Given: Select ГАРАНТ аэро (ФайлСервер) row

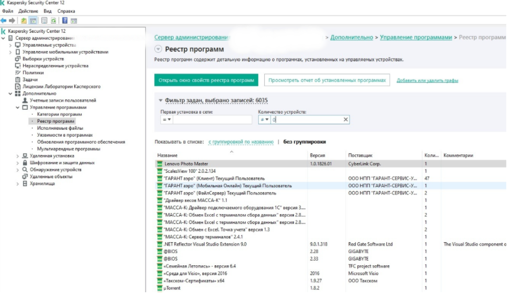Looking at the screenshot, I should [x=330, y=193].
